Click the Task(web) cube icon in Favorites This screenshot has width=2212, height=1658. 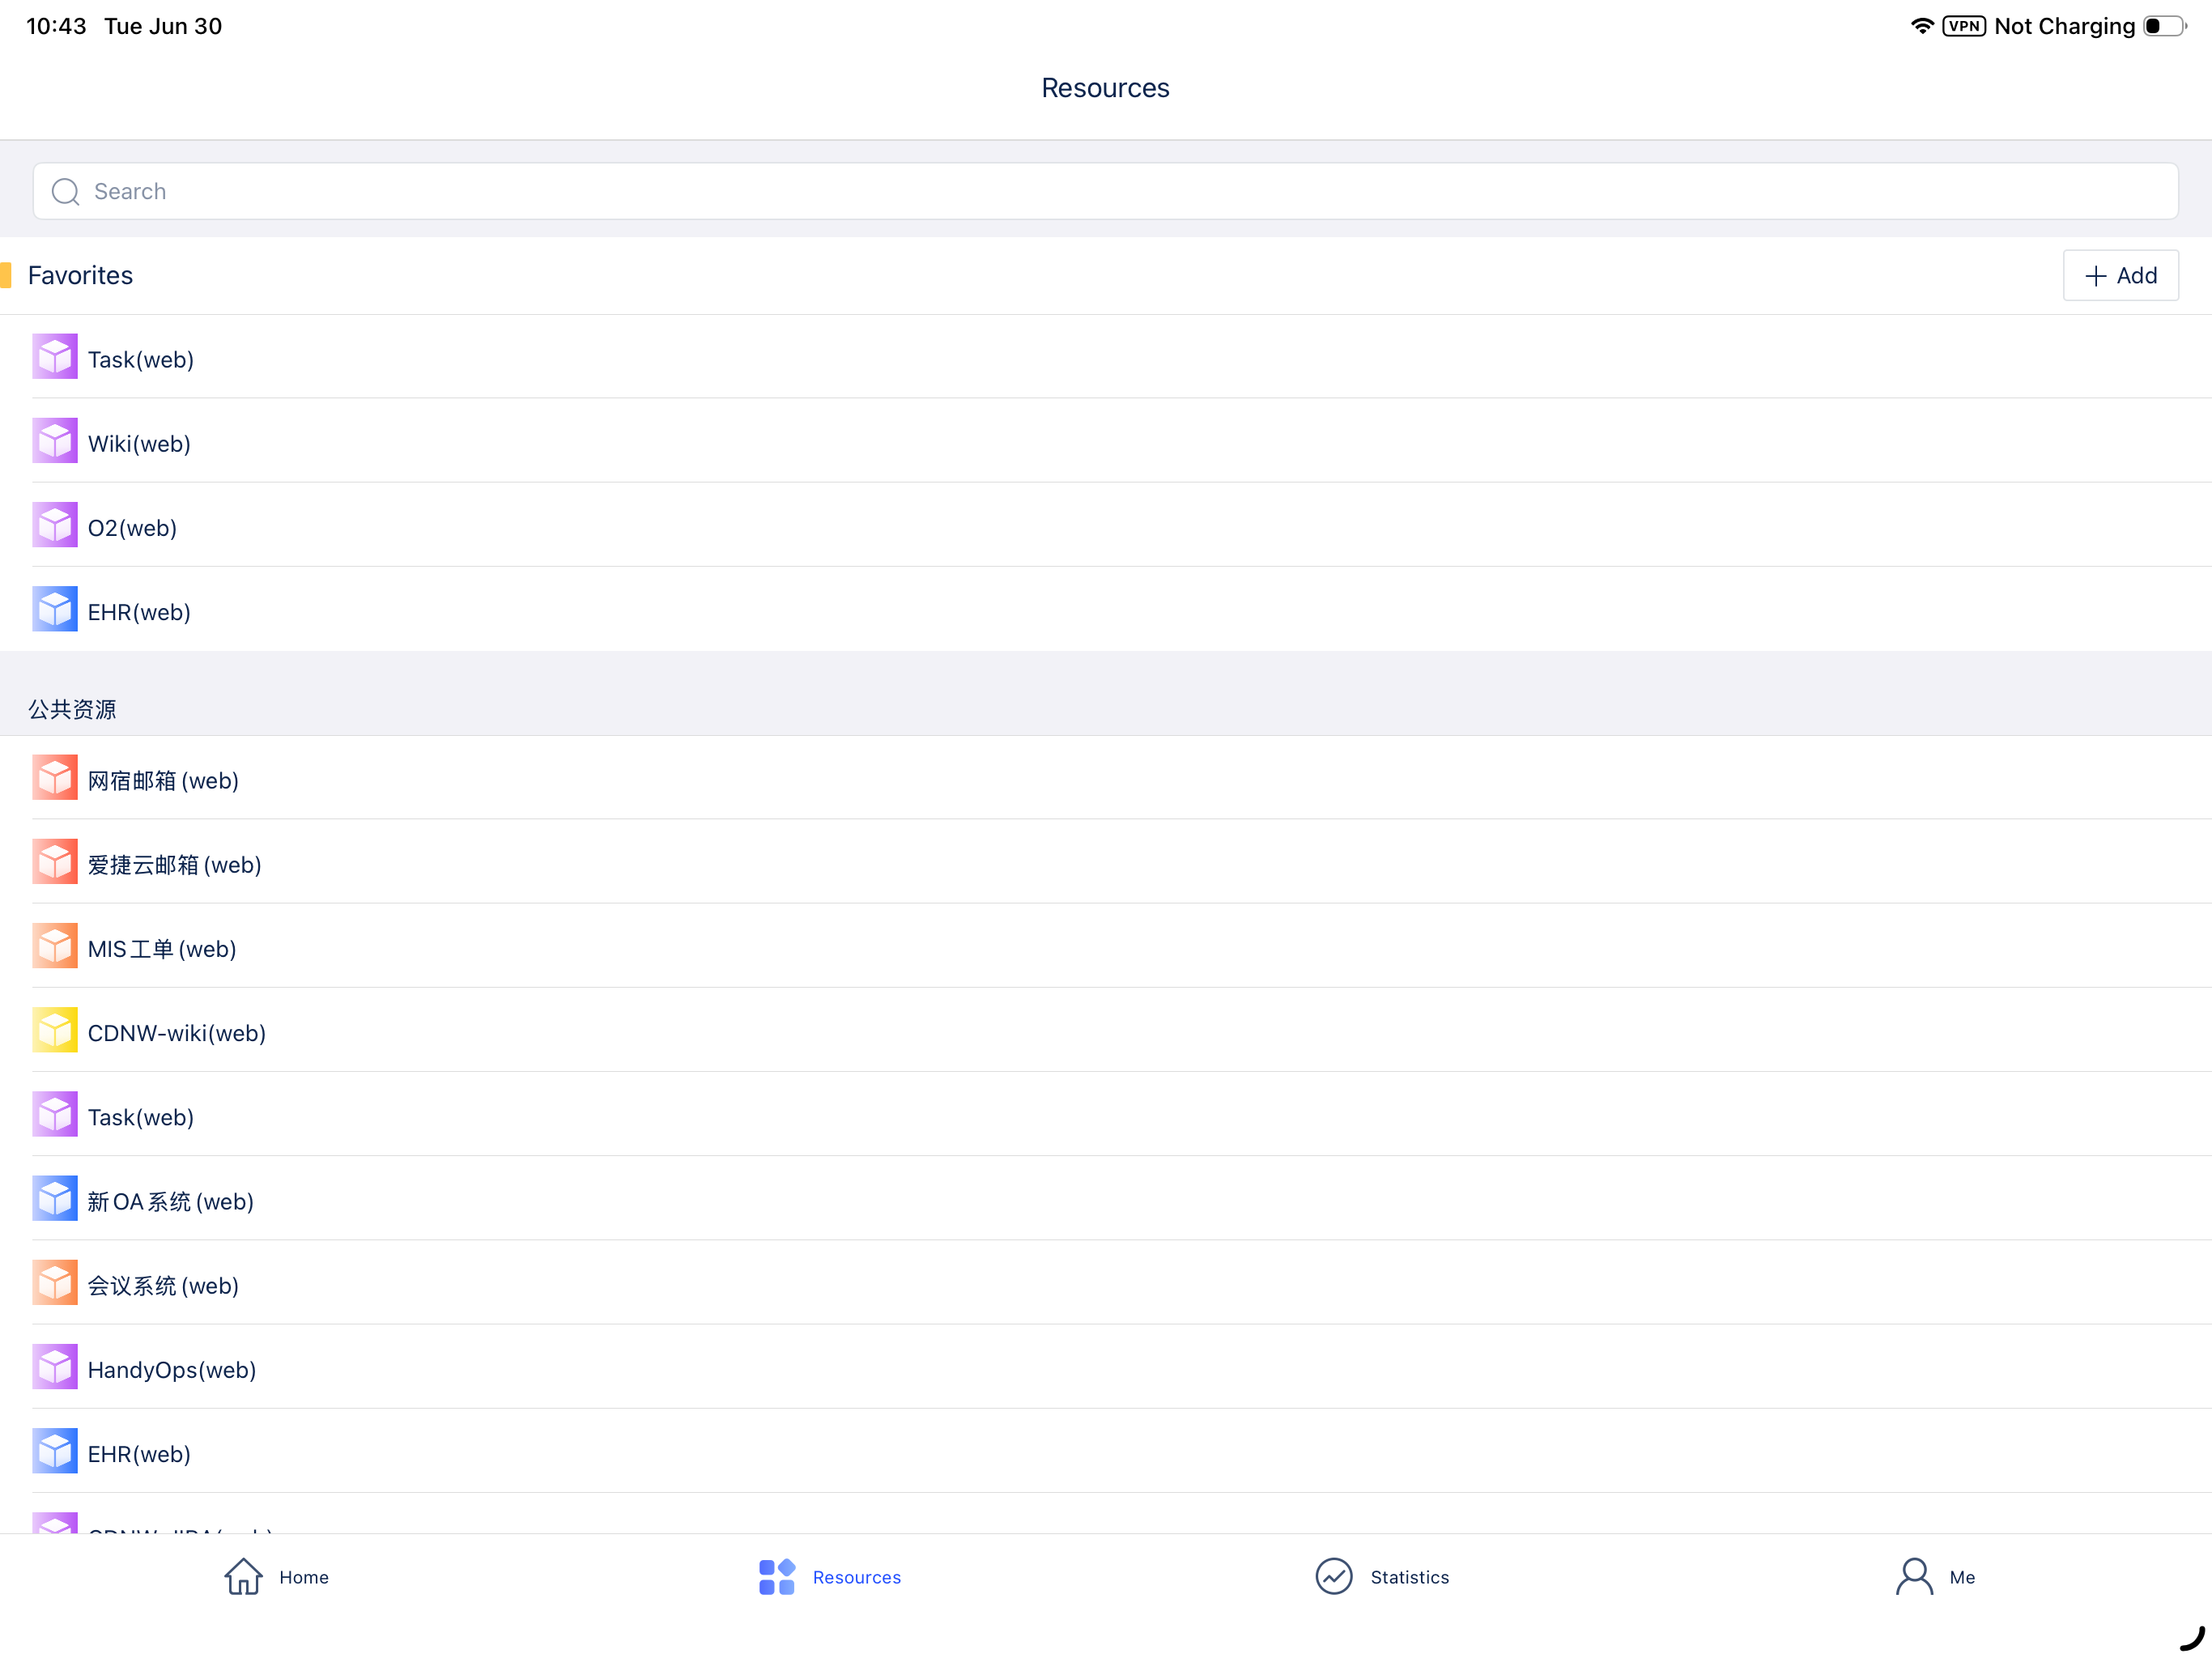(x=55, y=357)
